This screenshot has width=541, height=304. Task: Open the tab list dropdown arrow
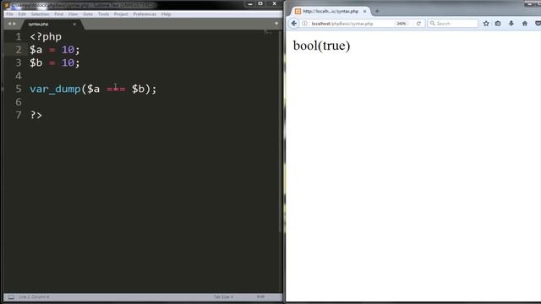point(276,24)
